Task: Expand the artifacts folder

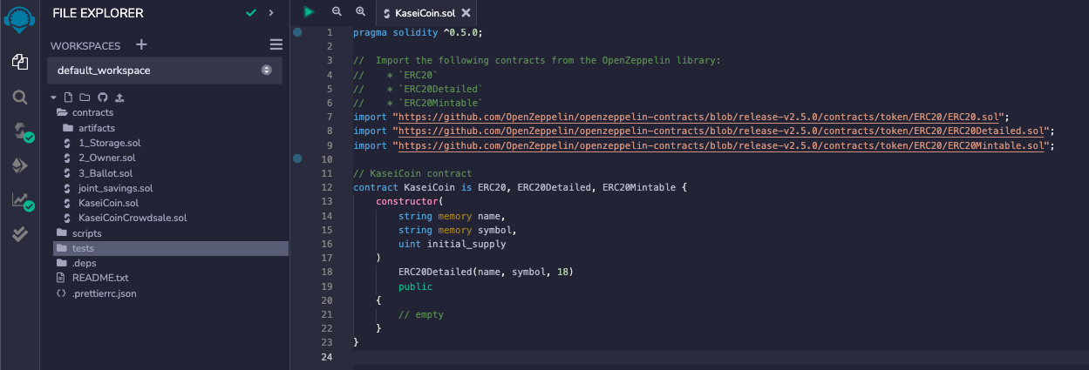Action: (x=89, y=128)
